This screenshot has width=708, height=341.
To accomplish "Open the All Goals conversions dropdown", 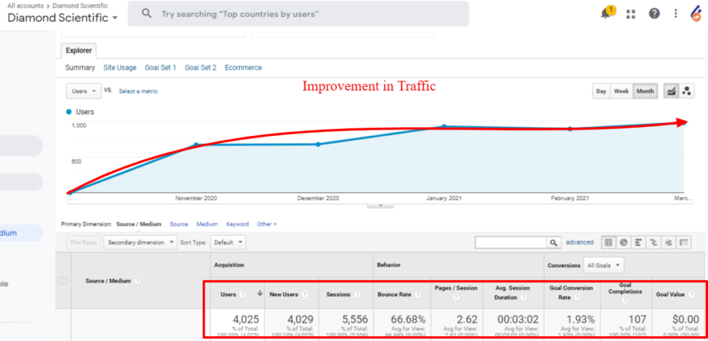I will pyautogui.click(x=604, y=265).
